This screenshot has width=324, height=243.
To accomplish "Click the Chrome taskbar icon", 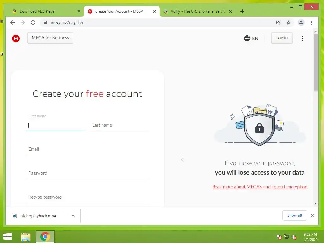I will [x=45, y=237].
